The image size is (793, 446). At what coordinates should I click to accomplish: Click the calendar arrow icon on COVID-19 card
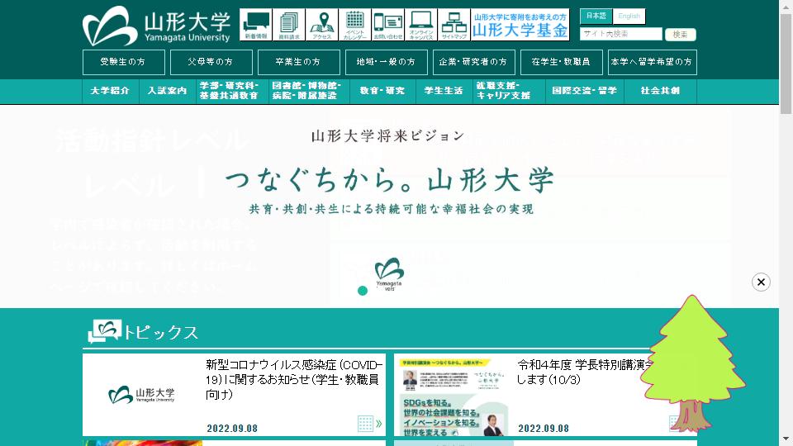click(x=370, y=424)
